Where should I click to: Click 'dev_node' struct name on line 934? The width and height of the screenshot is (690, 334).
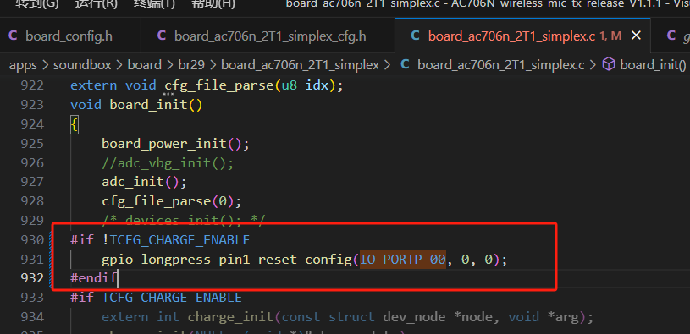click(414, 317)
